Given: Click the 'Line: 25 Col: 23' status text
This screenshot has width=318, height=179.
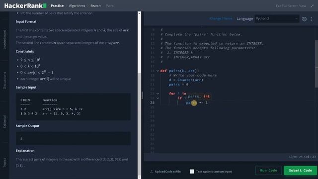Looking at the screenshot, I should click(x=303, y=157).
